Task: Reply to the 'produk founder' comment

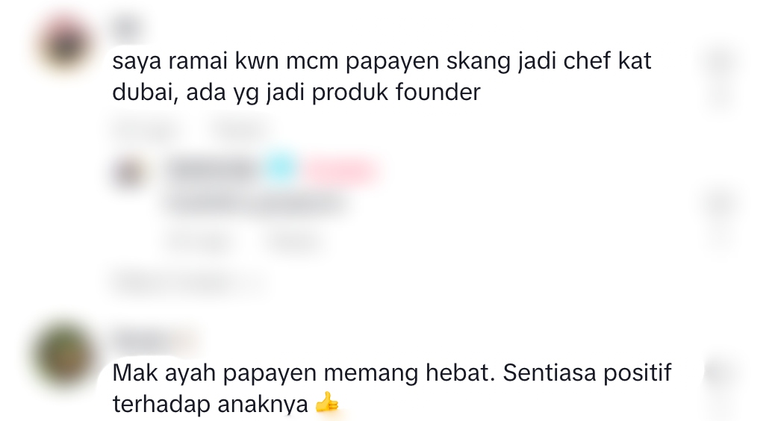Action: 240,129
